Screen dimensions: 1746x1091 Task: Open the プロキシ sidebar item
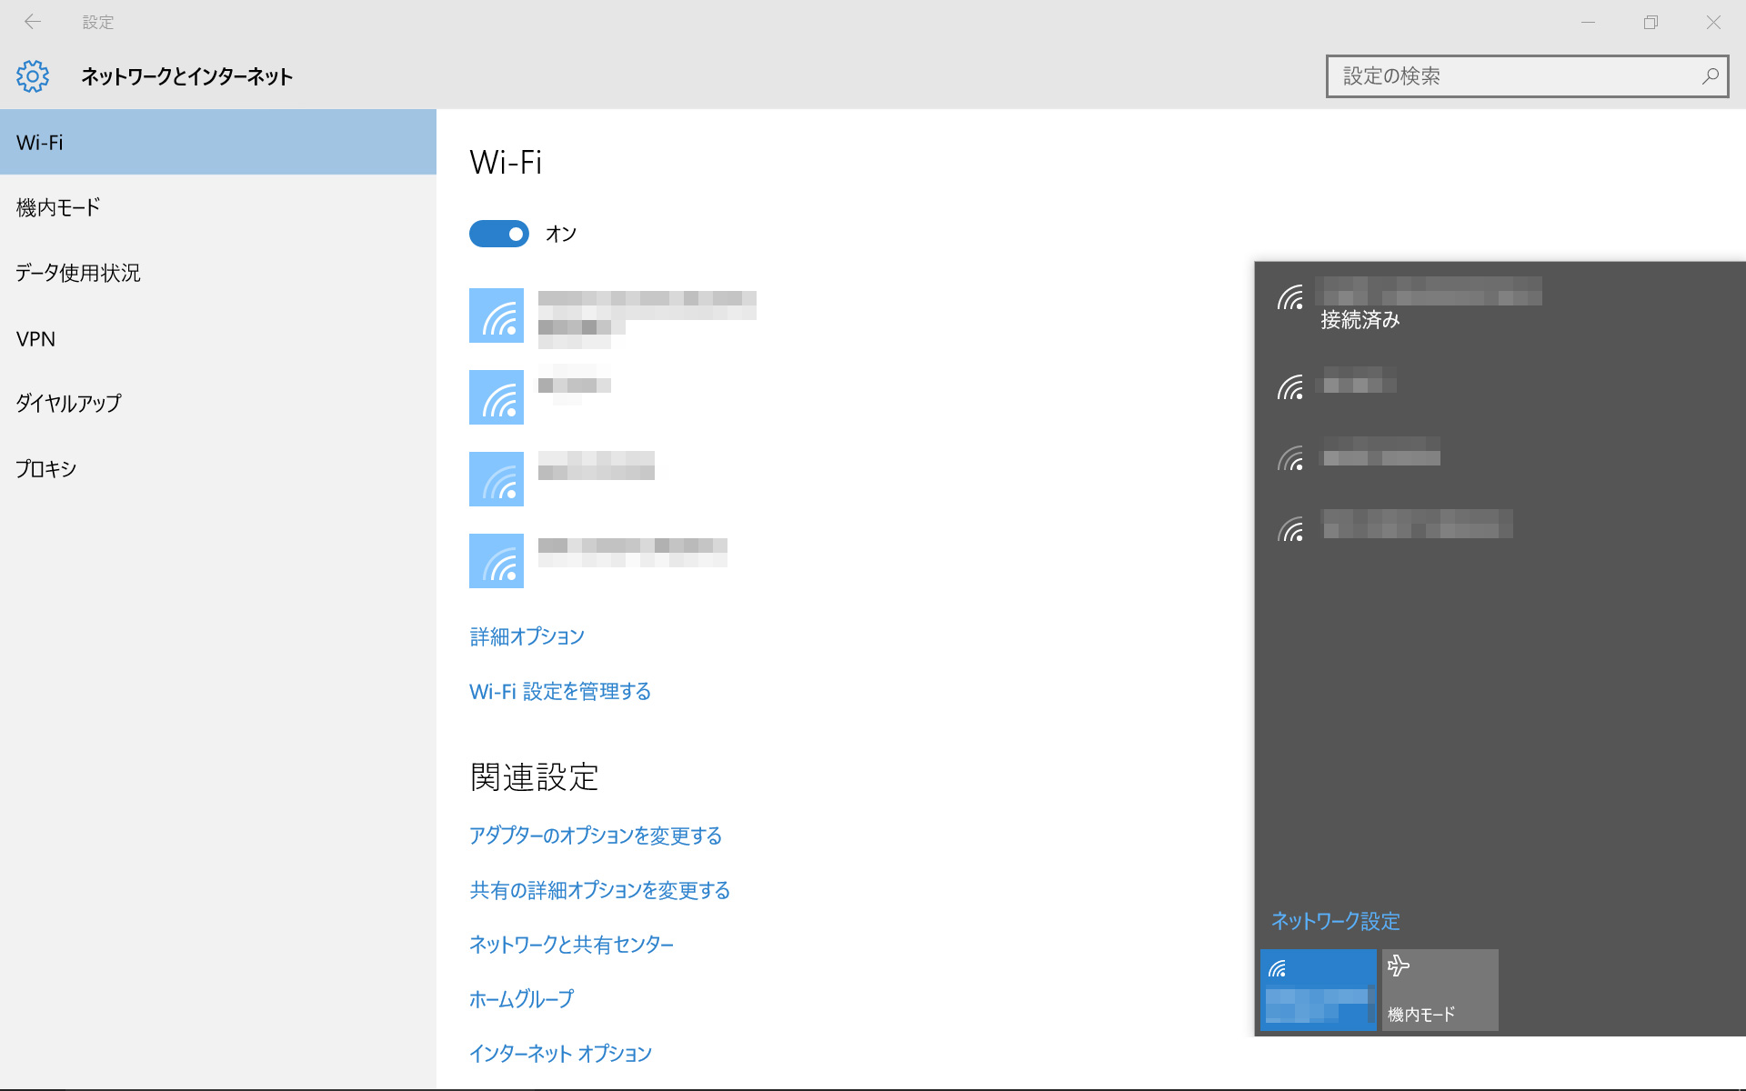coord(46,469)
